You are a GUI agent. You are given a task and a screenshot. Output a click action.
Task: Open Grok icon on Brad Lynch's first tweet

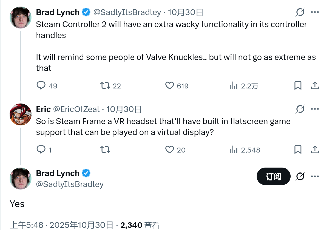(x=300, y=12)
